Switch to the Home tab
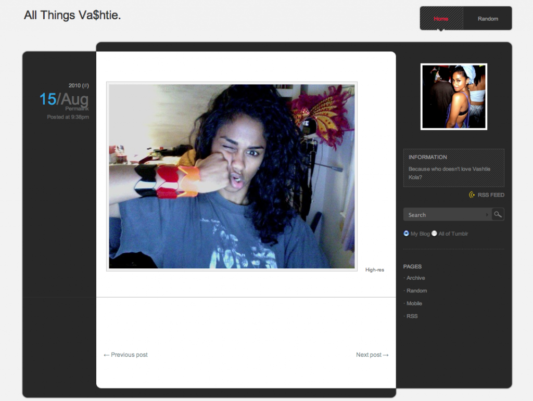This screenshot has height=401, width=533. pyautogui.click(x=441, y=18)
